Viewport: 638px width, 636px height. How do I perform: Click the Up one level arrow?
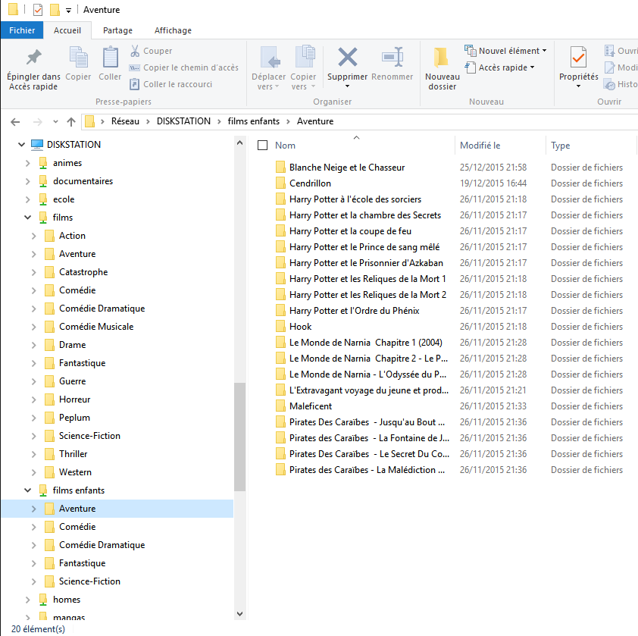71,122
